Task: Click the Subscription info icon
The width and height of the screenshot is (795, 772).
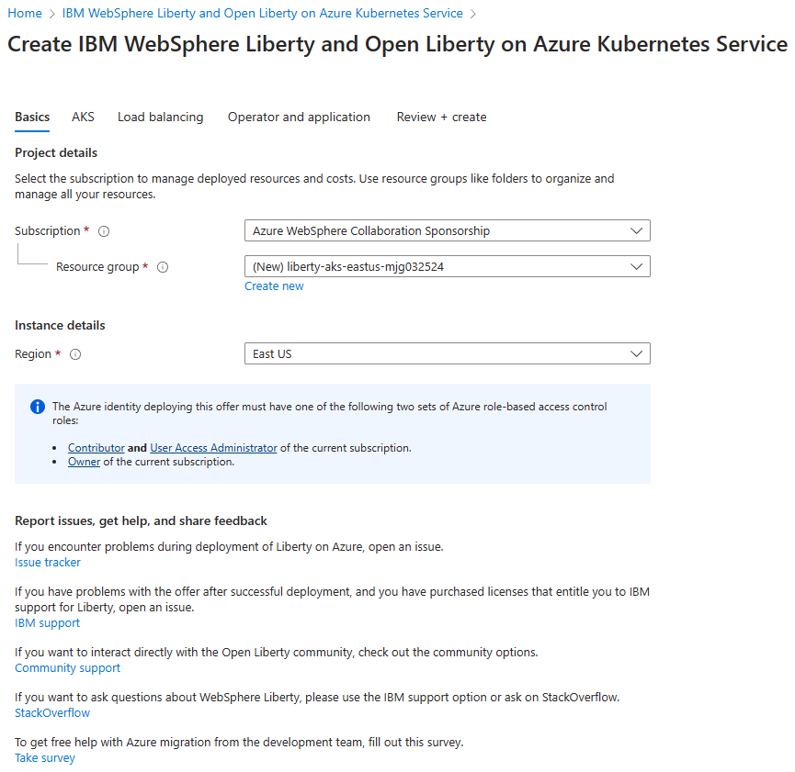Action: [x=104, y=231]
